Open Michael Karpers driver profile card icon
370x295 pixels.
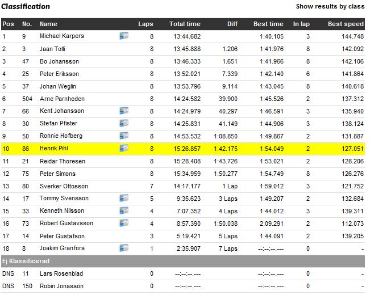click(x=124, y=36)
